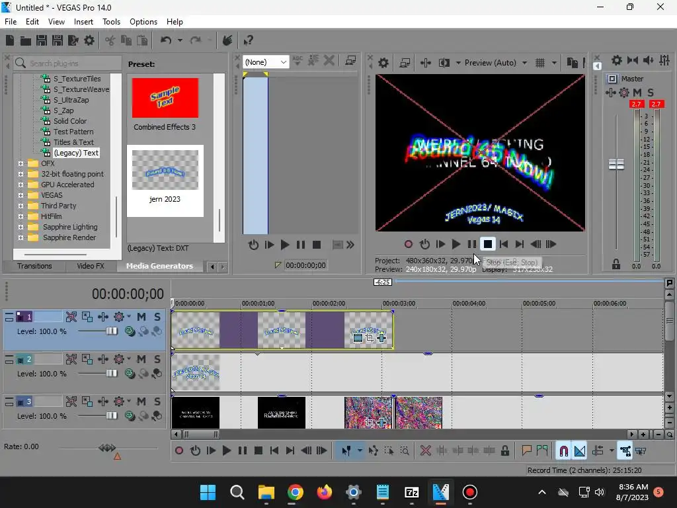Mute track 2 with M button
The image size is (677, 508).
(141, 359)
